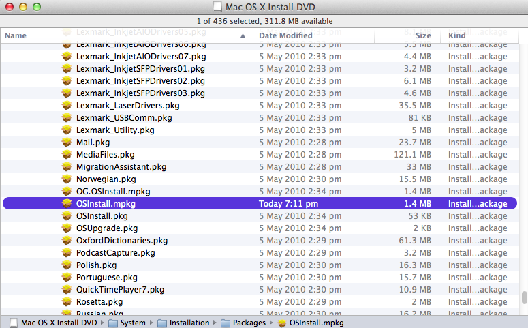Select the file name MigrationAssistant.pkg
Image resolution: width=528 pixels, height=328 pixels.
(x=121, y=167)
